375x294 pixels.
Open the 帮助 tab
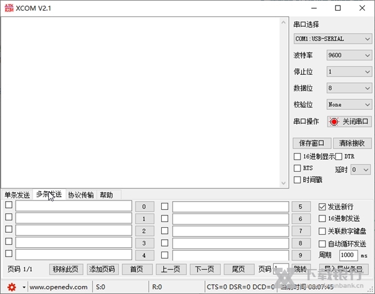click(x=106, y=195)
